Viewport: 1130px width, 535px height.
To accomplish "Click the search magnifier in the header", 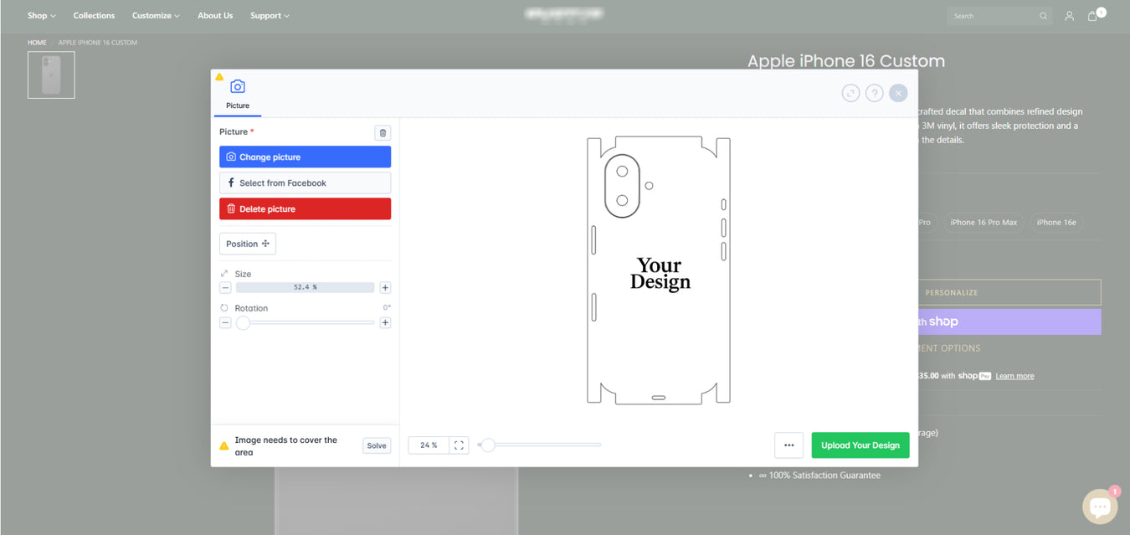I will pos(1043,15).
